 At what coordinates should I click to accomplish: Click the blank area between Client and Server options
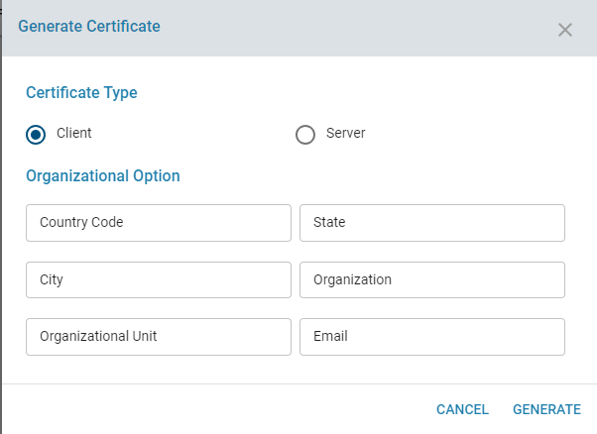point(198,134)
